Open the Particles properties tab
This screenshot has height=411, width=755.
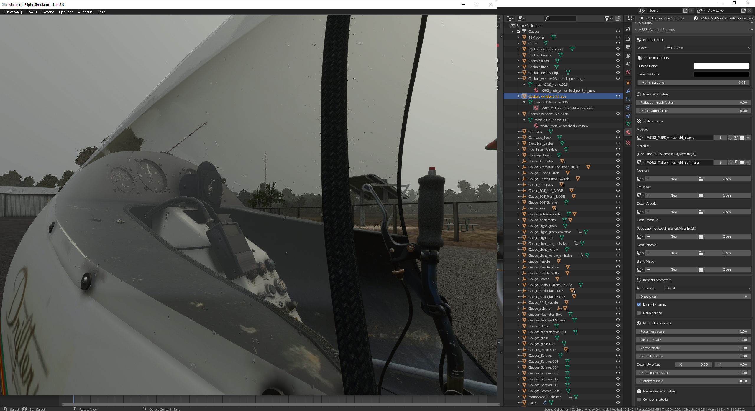click(x=628, y=99)
